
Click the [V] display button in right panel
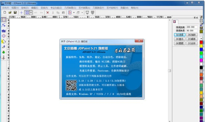[180, 39]
